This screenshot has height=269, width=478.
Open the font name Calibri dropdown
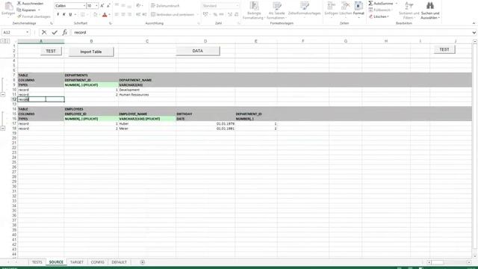pyautogui.click(x=84, y=6)
